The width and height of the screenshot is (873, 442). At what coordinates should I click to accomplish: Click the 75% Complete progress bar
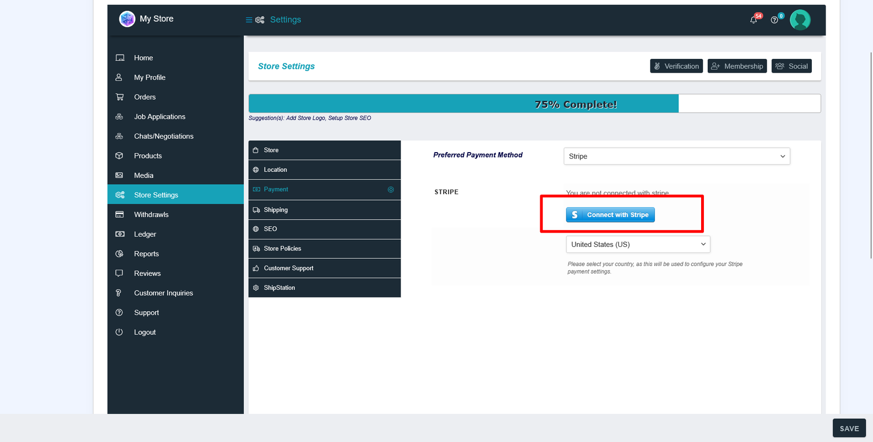pos(534,104)
